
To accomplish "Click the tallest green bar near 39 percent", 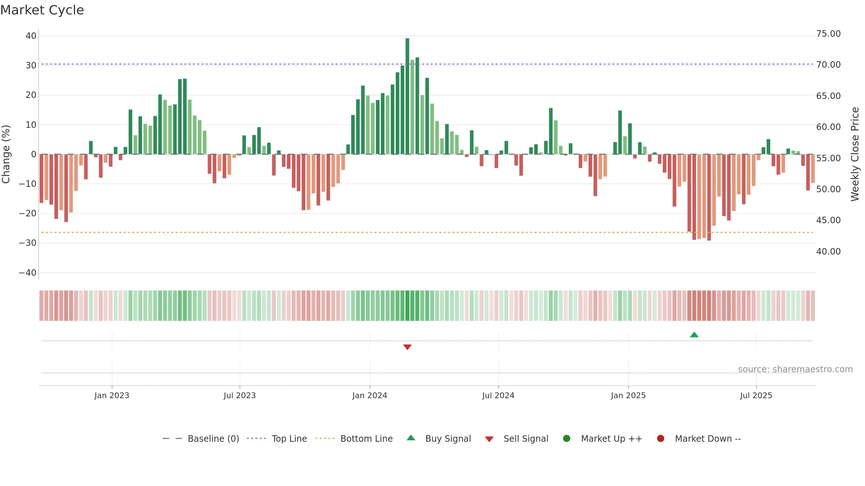I will point(407,96).
